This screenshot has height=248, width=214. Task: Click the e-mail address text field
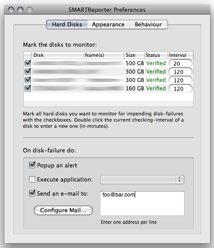pos(142,204)
